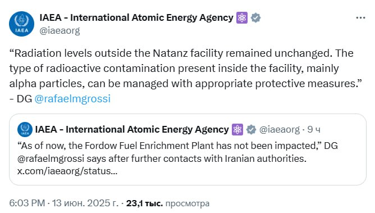View the 23,1 тыс. просмотра count
The width and height of the screenshot is (375, 213).
[x=168, y=203]
